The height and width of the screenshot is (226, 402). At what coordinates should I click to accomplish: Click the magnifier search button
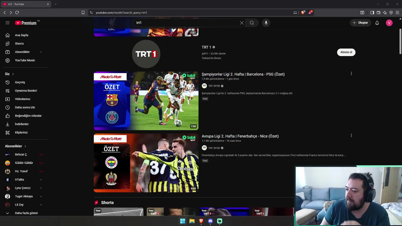[252, 23]
